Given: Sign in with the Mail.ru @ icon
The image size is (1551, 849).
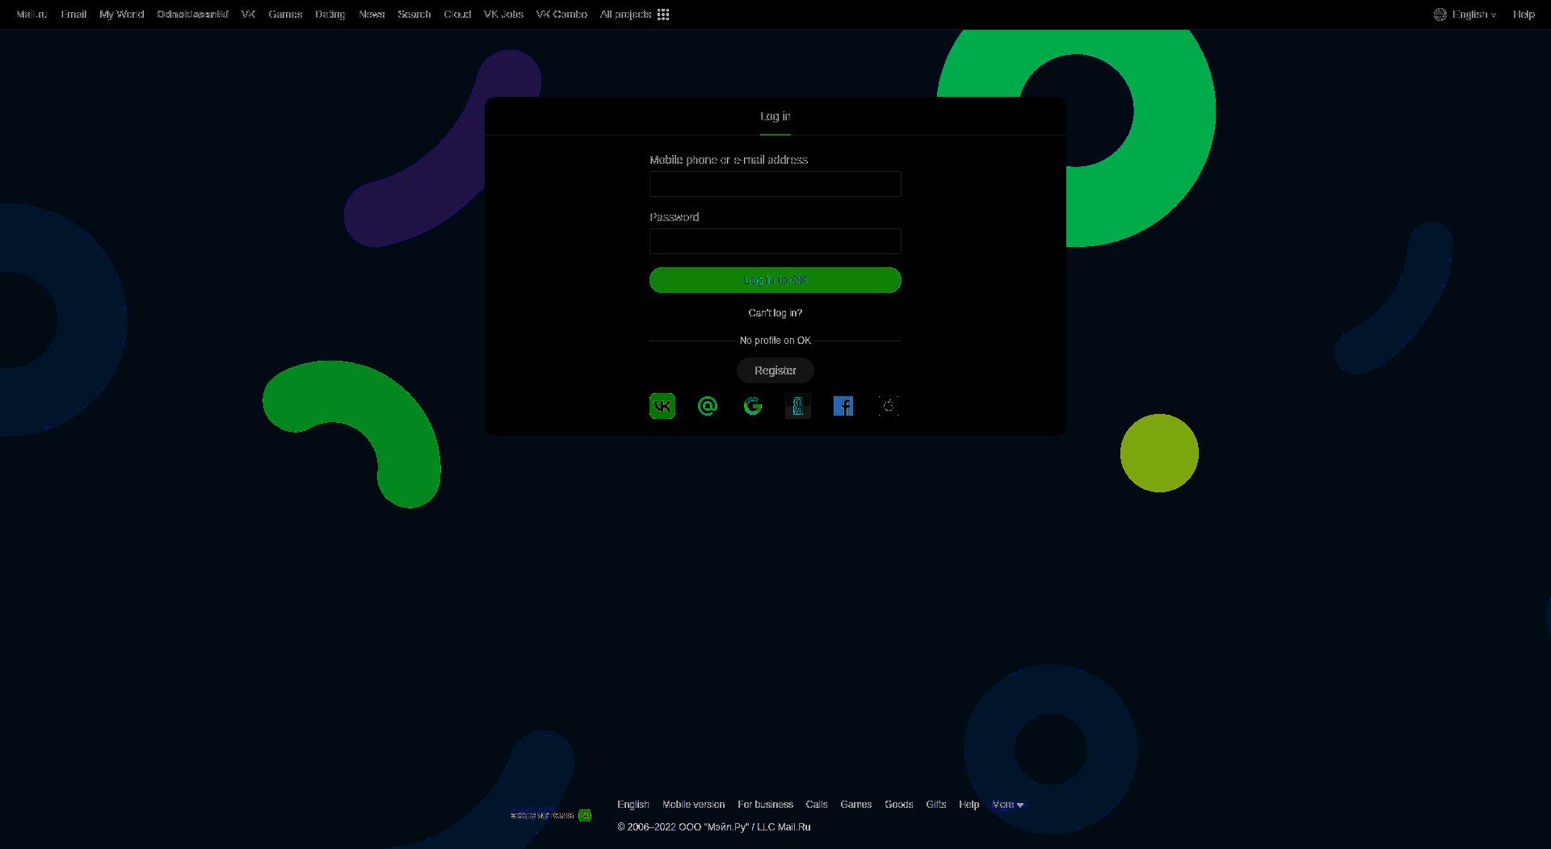Looking at the screenshot, I should point(708,406).
